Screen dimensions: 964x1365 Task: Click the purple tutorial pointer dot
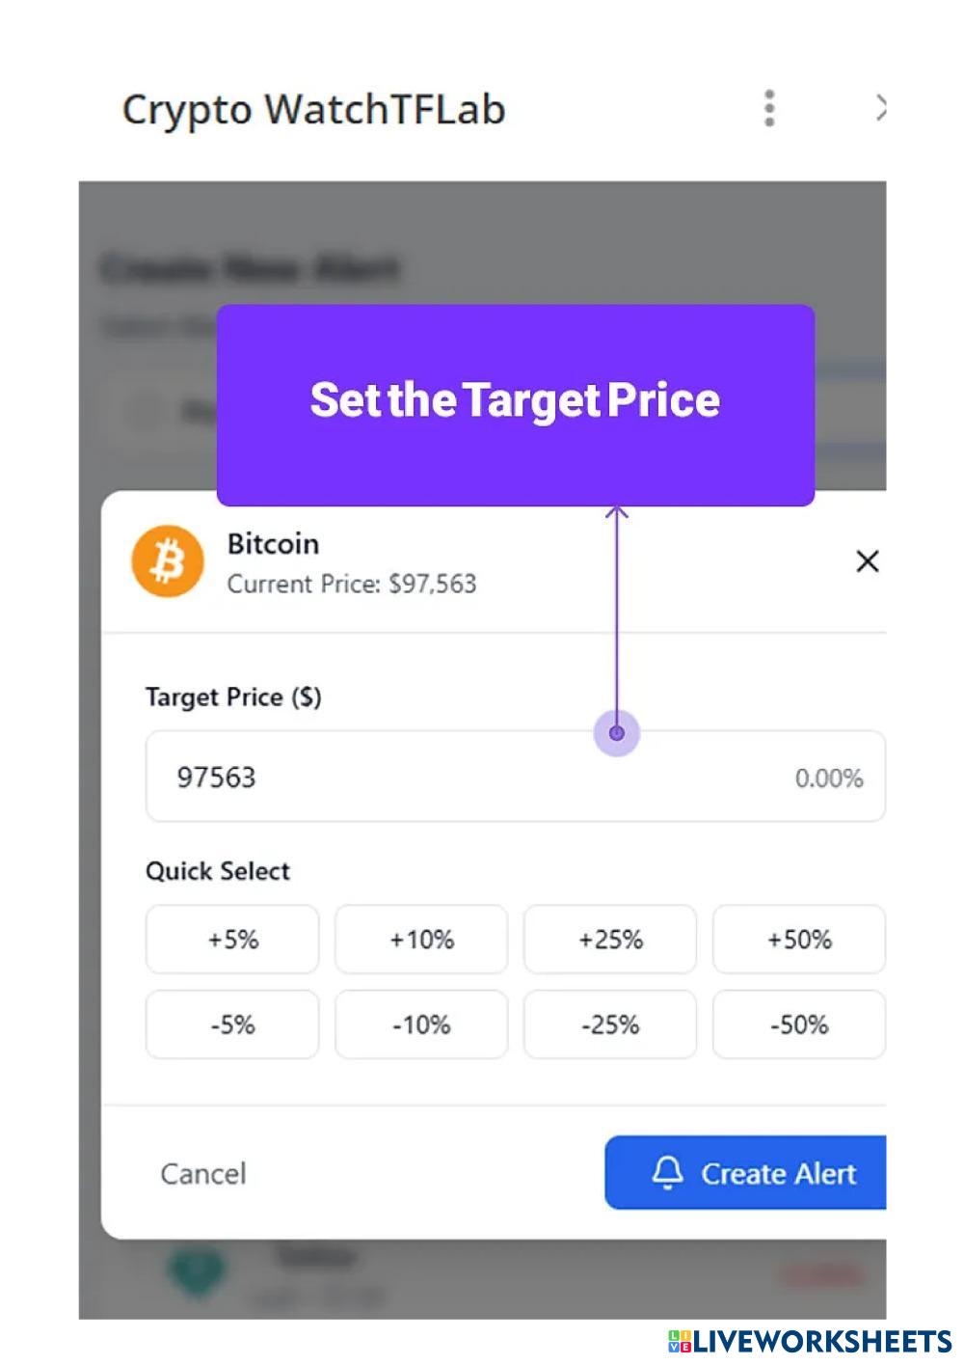617,733
